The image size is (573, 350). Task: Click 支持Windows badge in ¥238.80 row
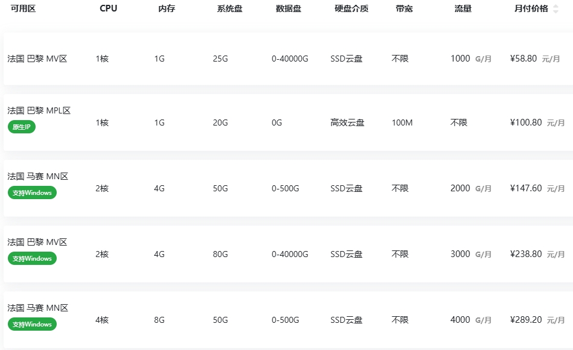32,258
